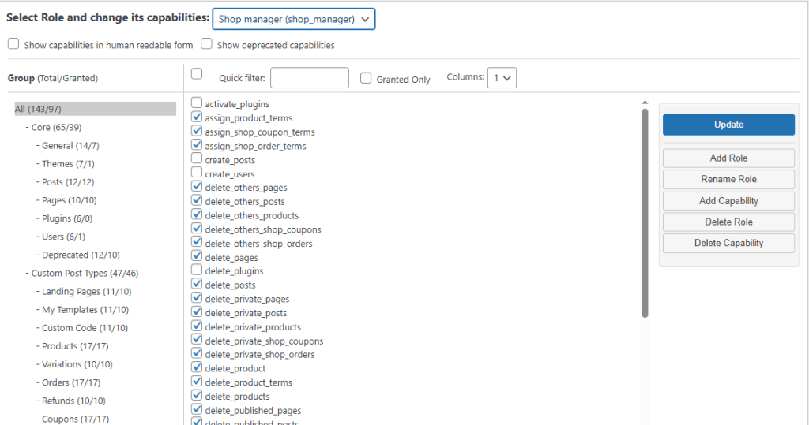Uncheck delete_private_pages capability
This screenshot has height=425, width=809.
[x=197, y=297]
